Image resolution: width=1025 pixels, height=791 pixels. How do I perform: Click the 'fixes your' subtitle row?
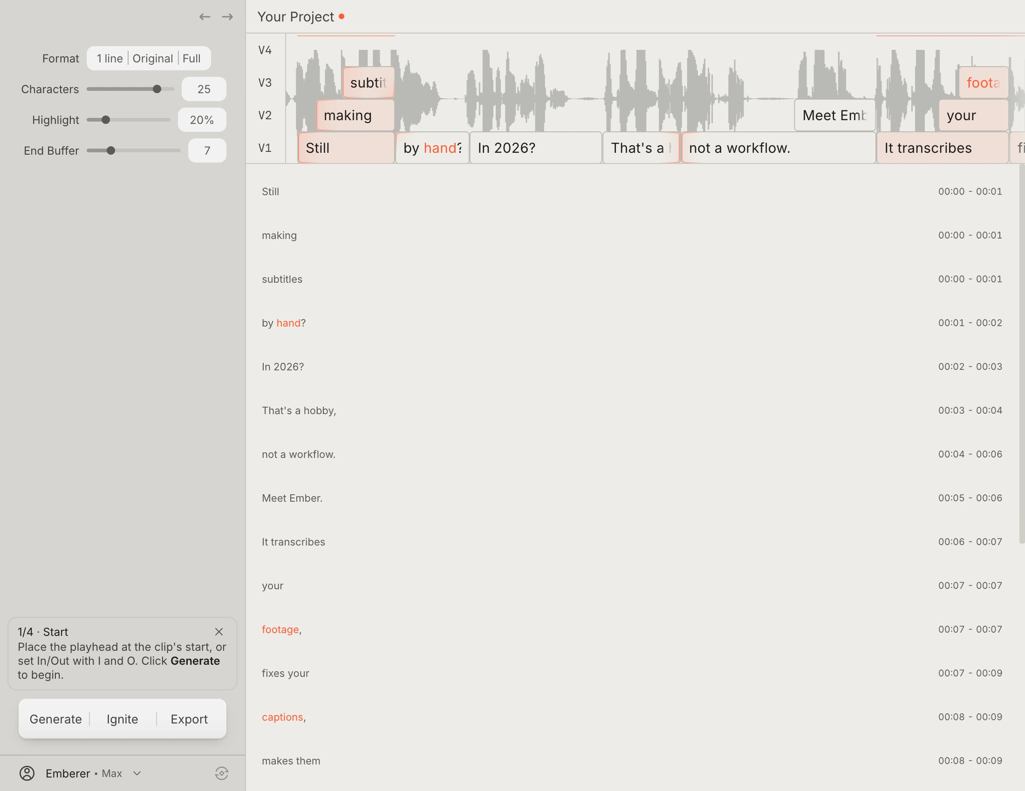(632, 673)
